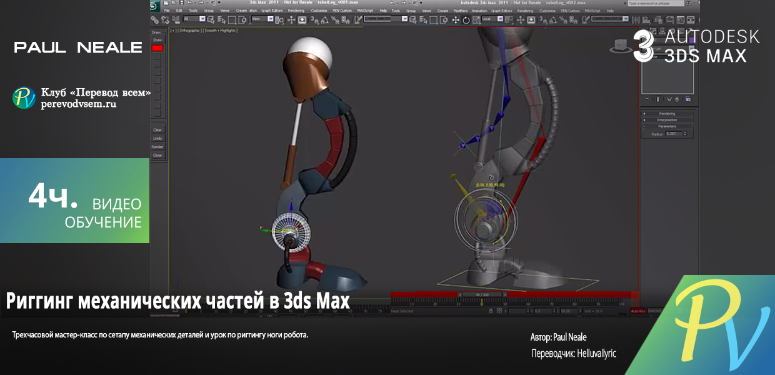Viewport: 775px width, 375px height.
Task: Step time slider forward with right arrow
Action: pos(505,294)
